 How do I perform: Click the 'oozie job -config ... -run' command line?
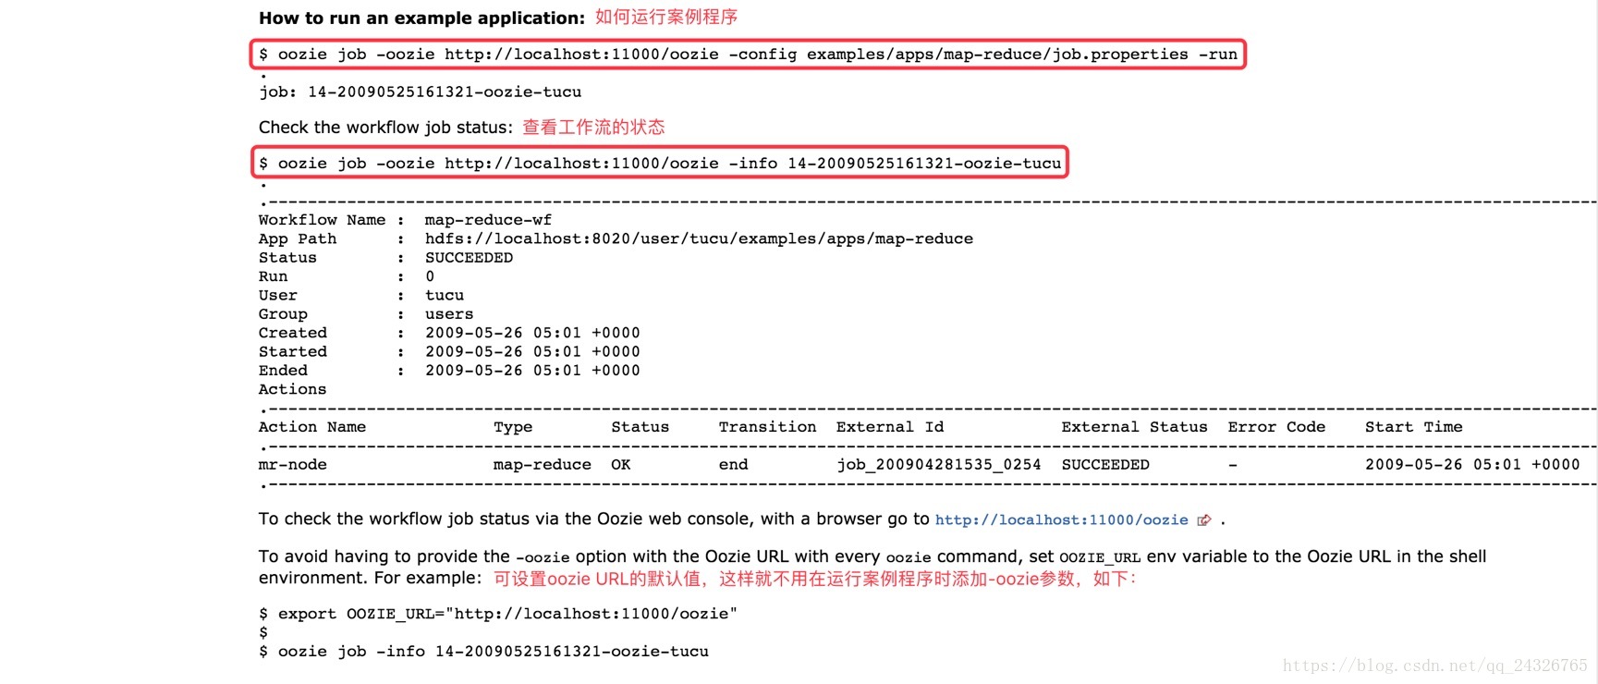(748, 55)
